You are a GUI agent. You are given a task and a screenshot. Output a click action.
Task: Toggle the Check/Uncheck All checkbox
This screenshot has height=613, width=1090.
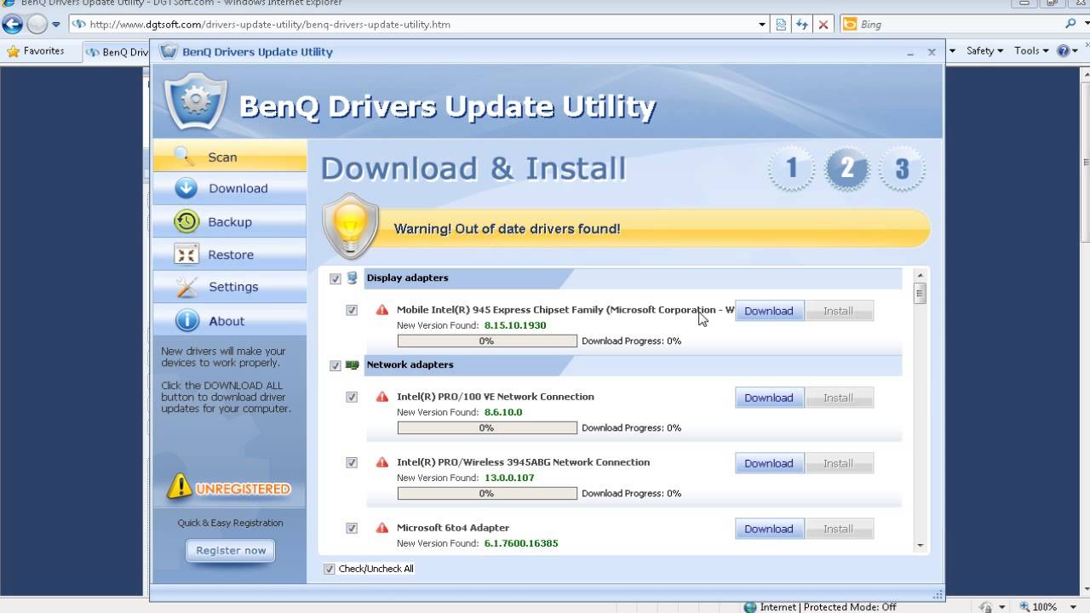(330, 569)
